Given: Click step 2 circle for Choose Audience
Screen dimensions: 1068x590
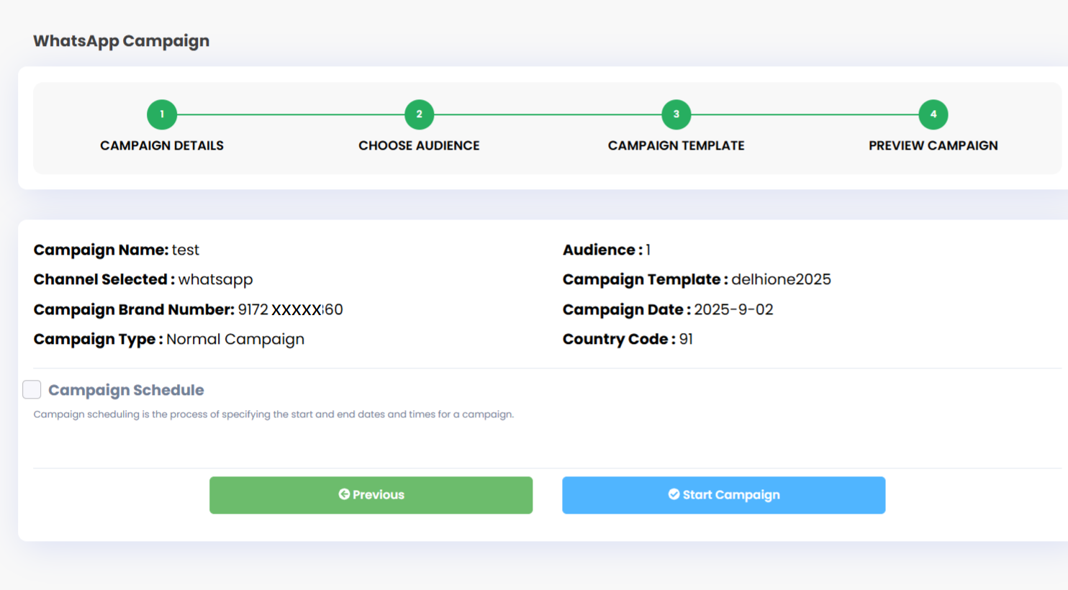Looking at the screenshot, I should click(x=419, y=114).
